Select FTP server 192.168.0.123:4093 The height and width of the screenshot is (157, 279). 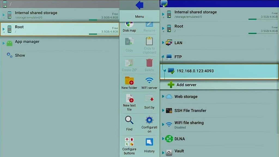(x=219, y=71)
